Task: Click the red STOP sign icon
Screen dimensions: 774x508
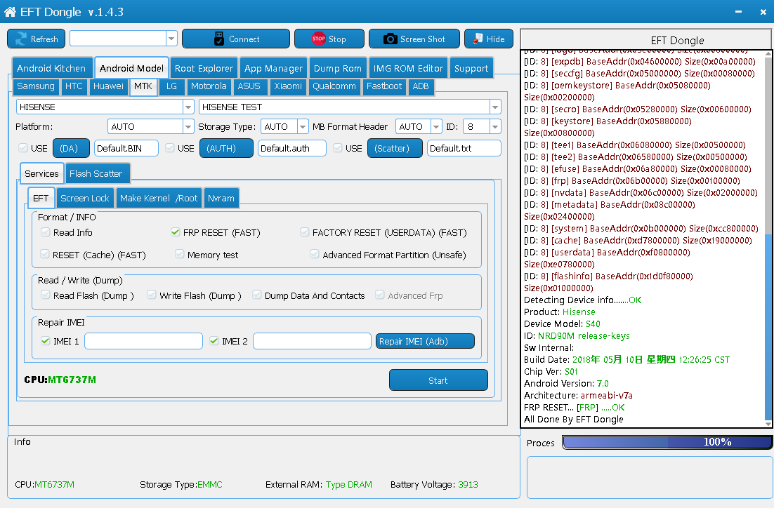Action: click(318, 39)
